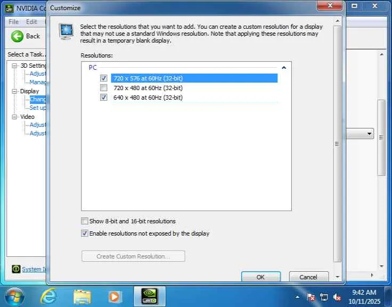Click the NVIDIA Control Panel scrollbar up arrow

381,54
